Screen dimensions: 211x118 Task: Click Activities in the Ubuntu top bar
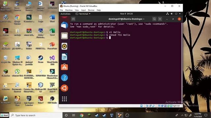65,14
